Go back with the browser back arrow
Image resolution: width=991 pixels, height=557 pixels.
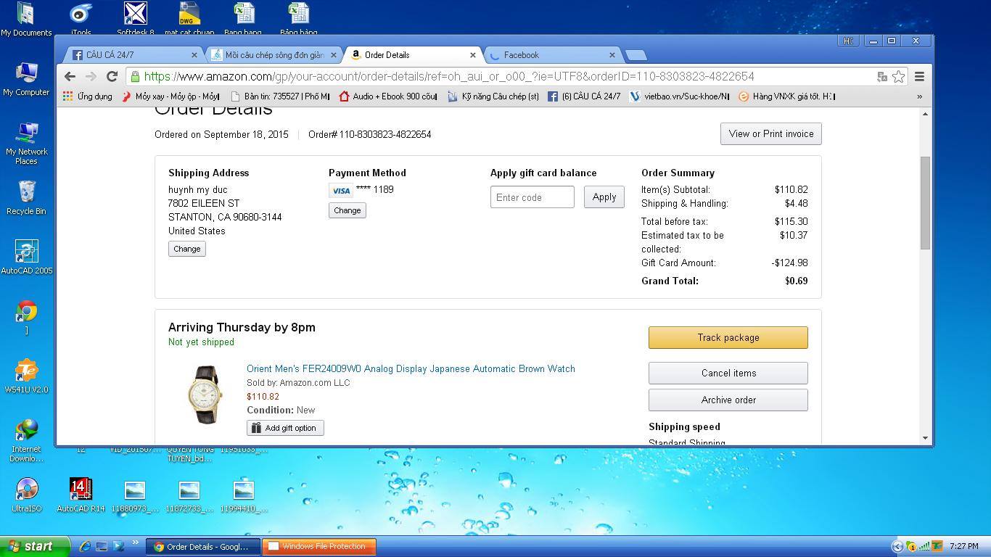click(70, 76)
